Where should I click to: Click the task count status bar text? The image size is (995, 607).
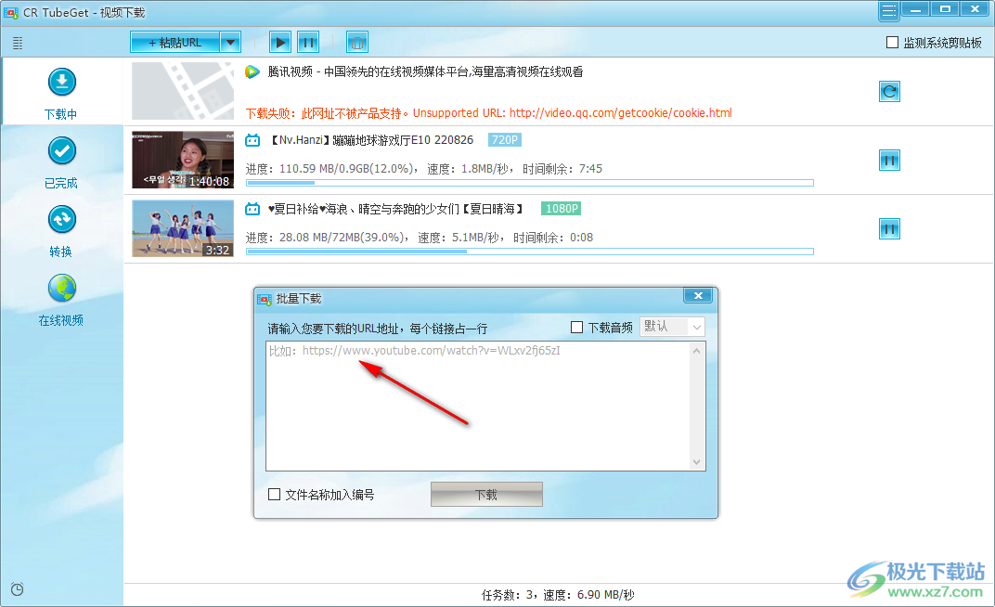pos(557,595)
